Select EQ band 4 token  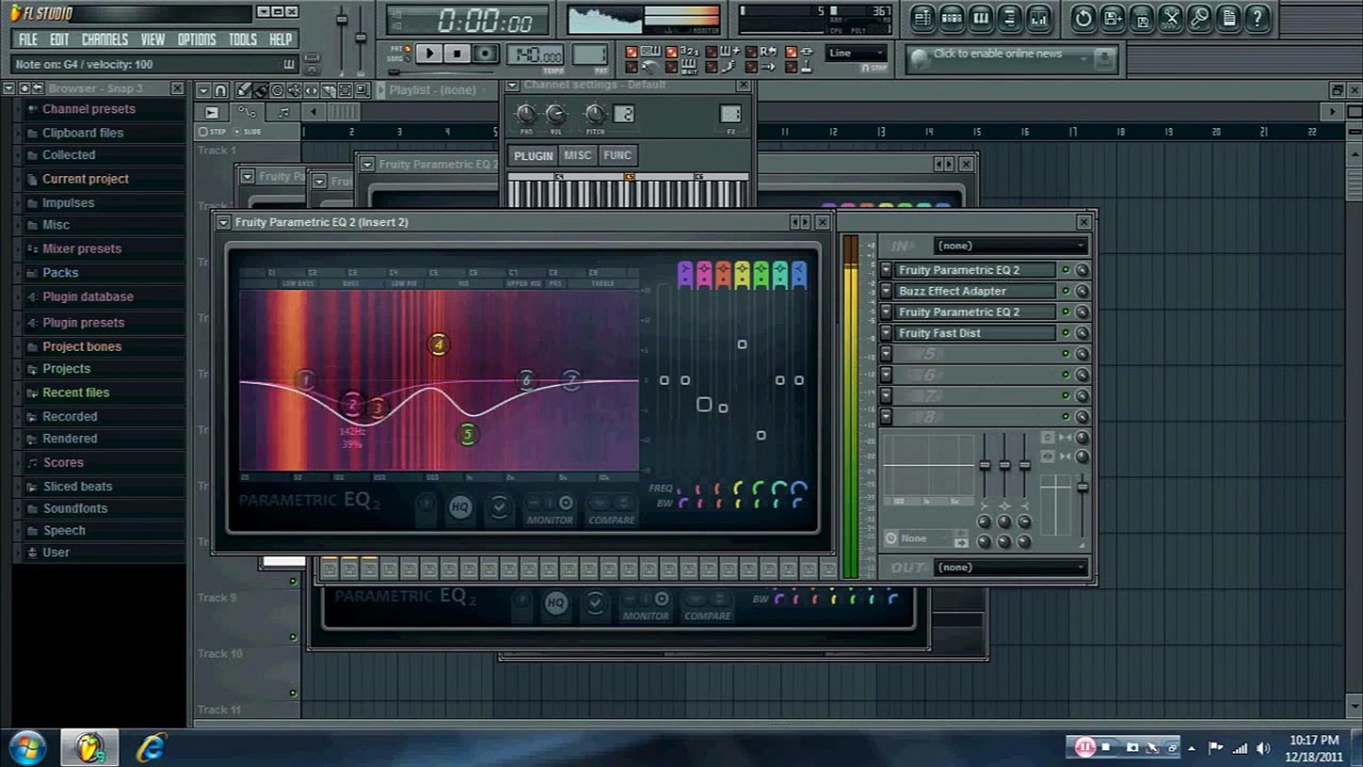pos(438,345)
